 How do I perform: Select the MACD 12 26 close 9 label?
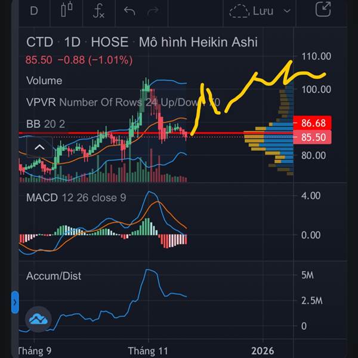tap(76, 197)
